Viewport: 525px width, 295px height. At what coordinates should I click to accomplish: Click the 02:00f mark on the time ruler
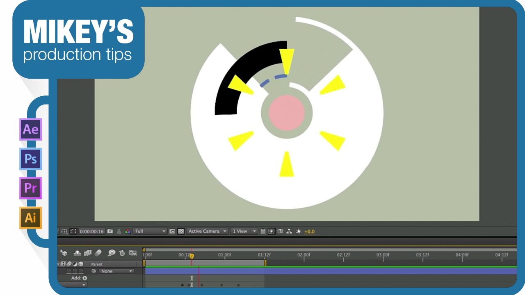coord(304,255)
